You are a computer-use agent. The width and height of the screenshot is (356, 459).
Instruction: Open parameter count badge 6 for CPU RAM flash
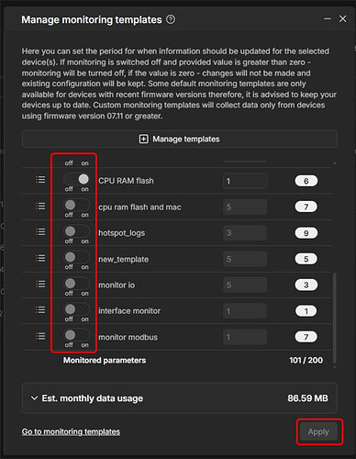[x=306, y=181]
